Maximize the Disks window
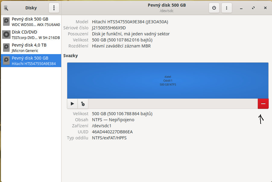Image resolution: width=272 pixels, height=182 pixels. [253, 8]
